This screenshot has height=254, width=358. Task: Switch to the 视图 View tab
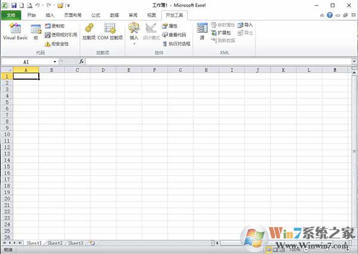152,16
